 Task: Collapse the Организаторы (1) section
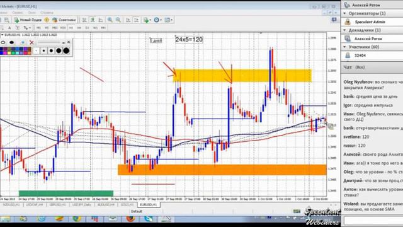(x=344, y=13)
